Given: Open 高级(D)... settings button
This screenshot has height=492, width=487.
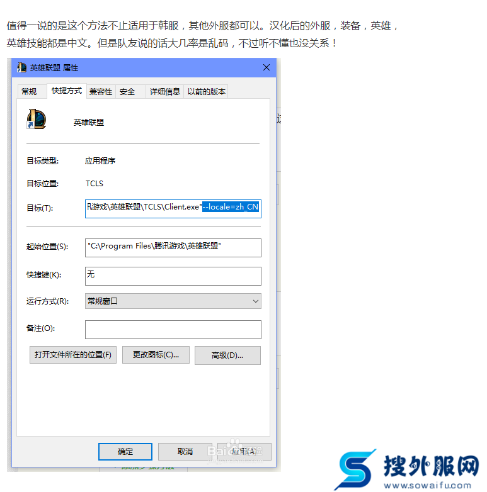Looking at the screenshot, I should tap(227, 355).
